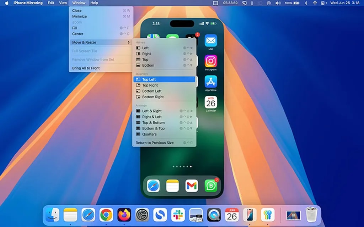
Task: Open Gmail on the mirrored iPhone screen
Action: coord(192,185)
